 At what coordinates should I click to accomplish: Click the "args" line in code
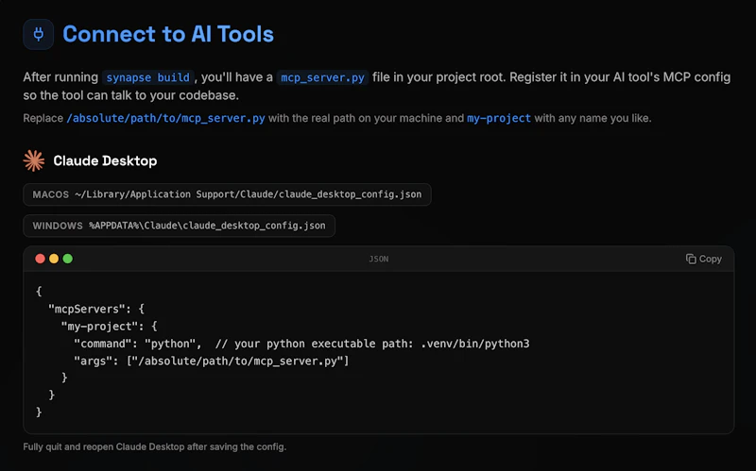(211, 362)
